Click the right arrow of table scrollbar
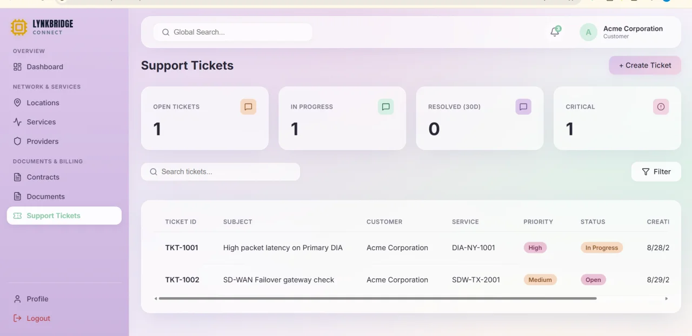 [667, 298]
